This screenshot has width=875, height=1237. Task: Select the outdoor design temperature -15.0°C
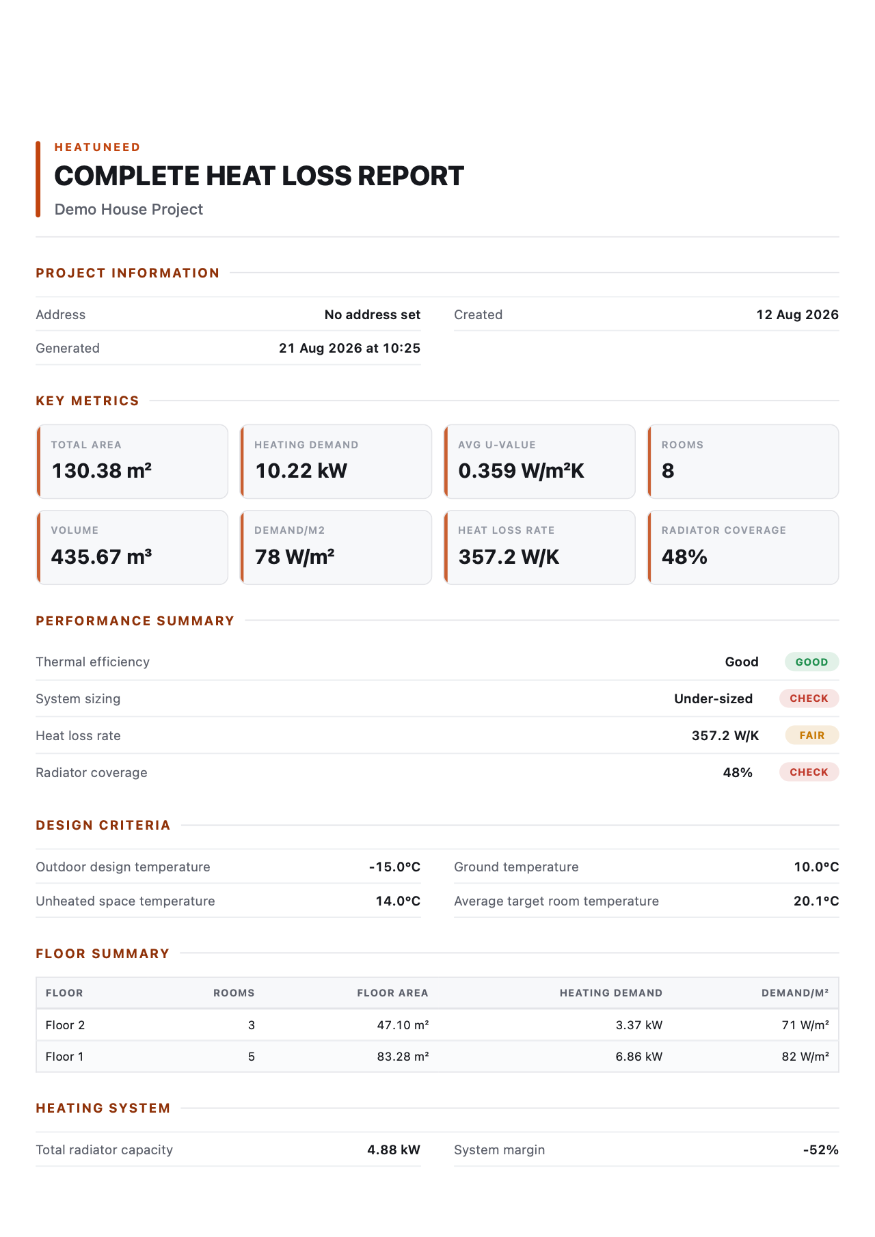(394, 867)
